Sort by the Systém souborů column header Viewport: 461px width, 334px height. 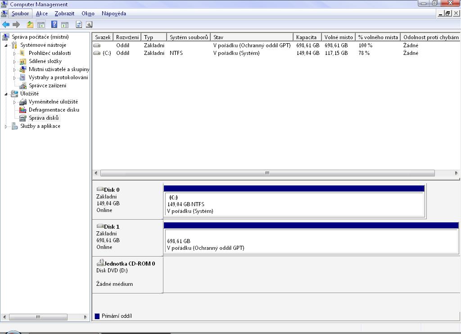189,37
